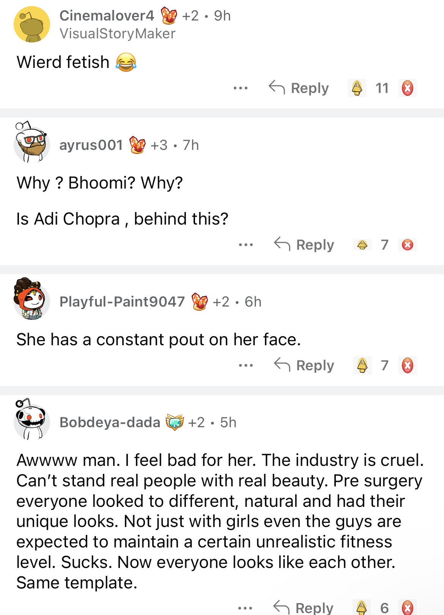
Task: Upvote Cinemalover4's comment
Action: tap(357, 88)
